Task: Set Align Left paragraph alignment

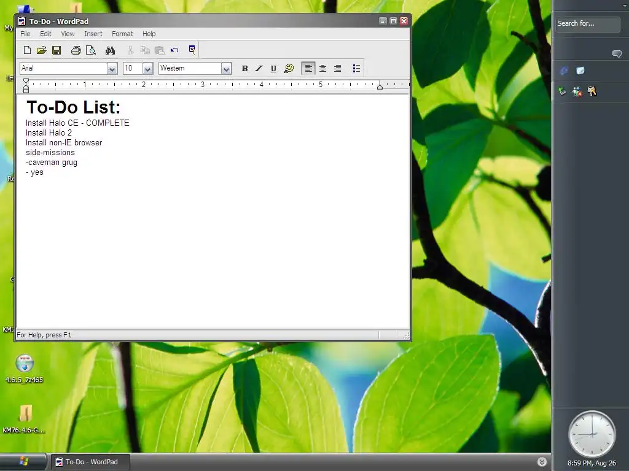Action: click(x=308, y=69)
